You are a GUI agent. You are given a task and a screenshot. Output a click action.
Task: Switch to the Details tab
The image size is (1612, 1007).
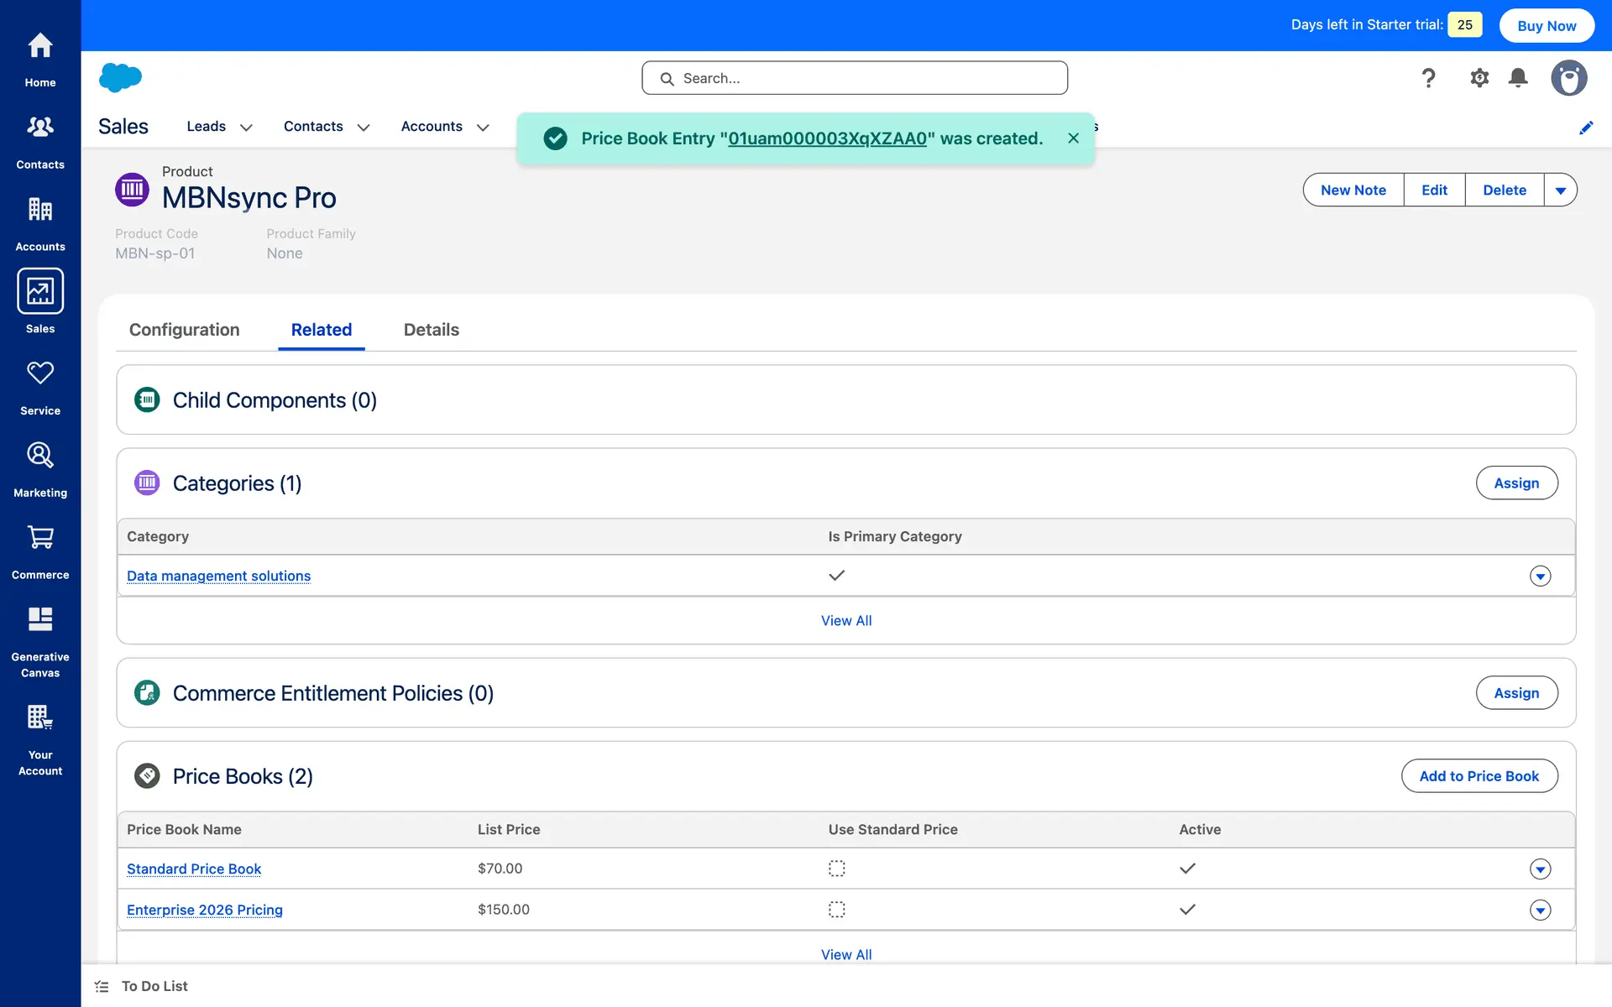pyautogui.click(x=431, y=330)
